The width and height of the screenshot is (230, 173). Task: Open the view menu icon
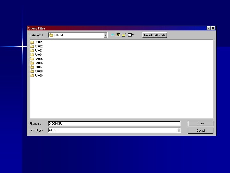coord(130,35)
